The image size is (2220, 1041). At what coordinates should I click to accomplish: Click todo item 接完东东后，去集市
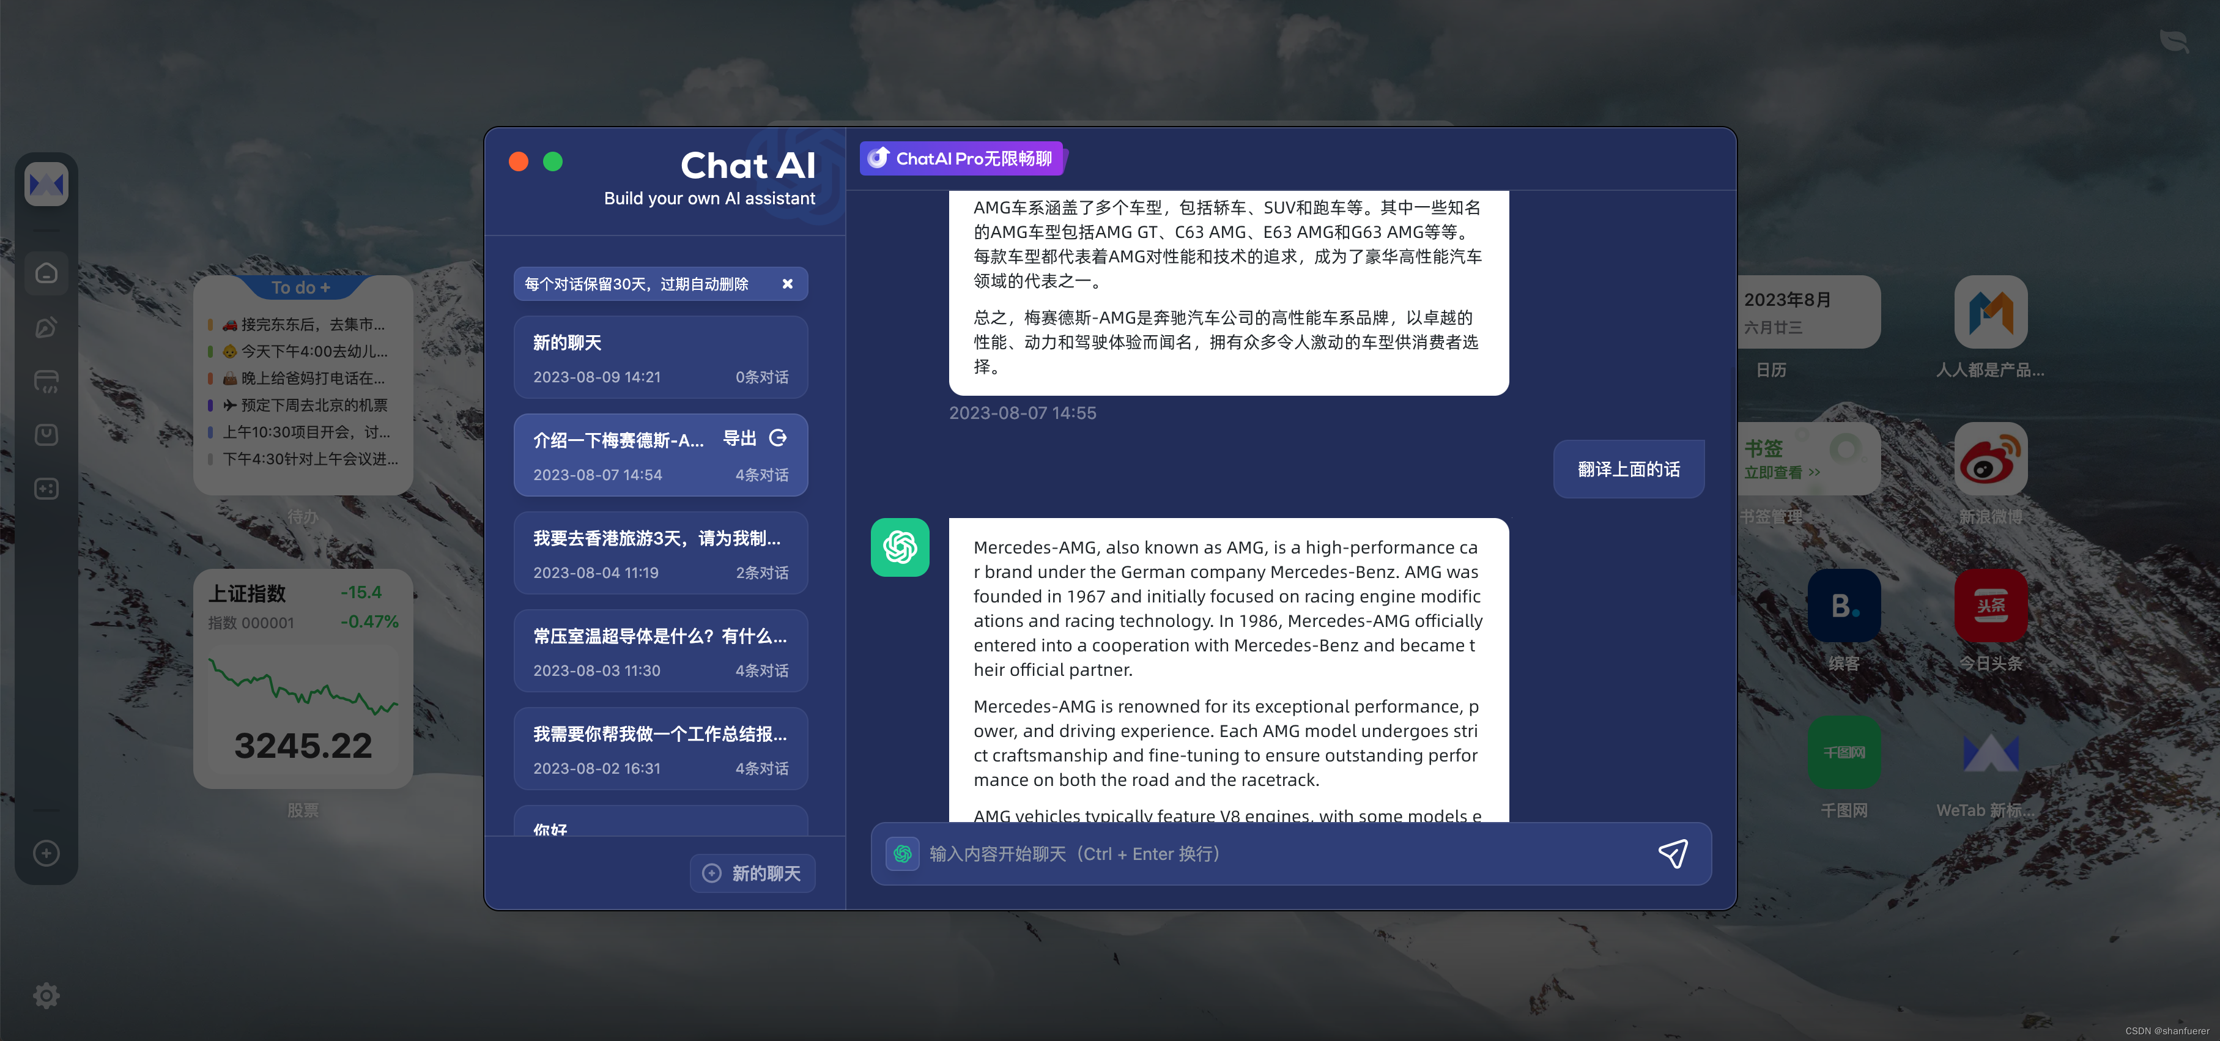point(303,325)
